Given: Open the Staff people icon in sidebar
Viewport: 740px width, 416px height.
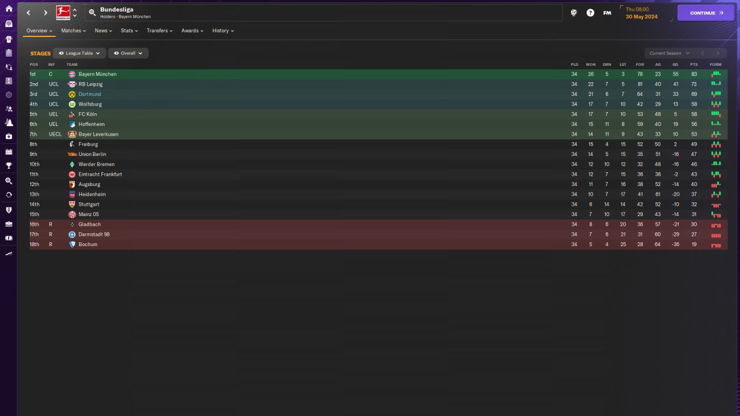Looking at the screenshot, I should tap(9, 109).
